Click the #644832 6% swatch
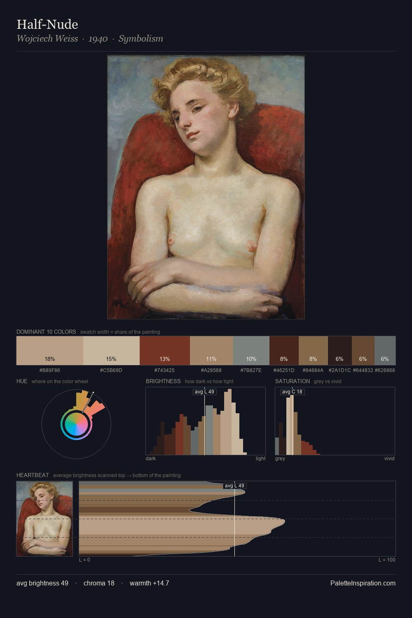 pyautogui.click(x=363, y=351)
